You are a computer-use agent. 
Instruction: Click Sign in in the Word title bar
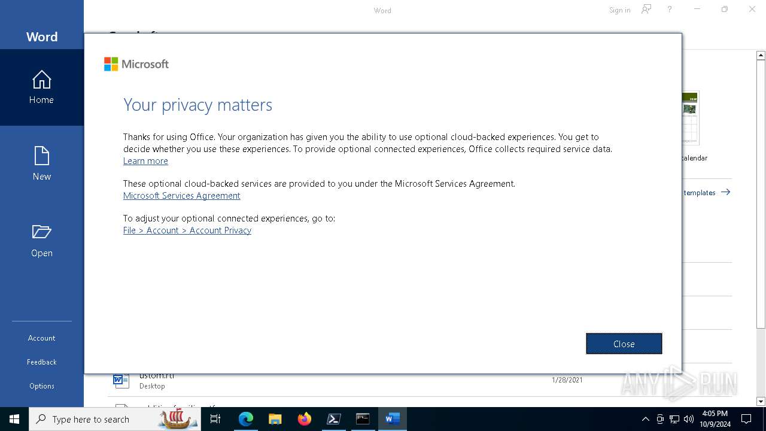(x=619, y=10)
